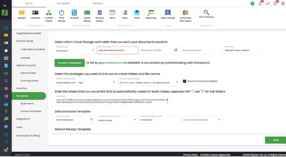286x157 pixels.
Task: Switch to the GO TO tab
Action: click(29, 3)
